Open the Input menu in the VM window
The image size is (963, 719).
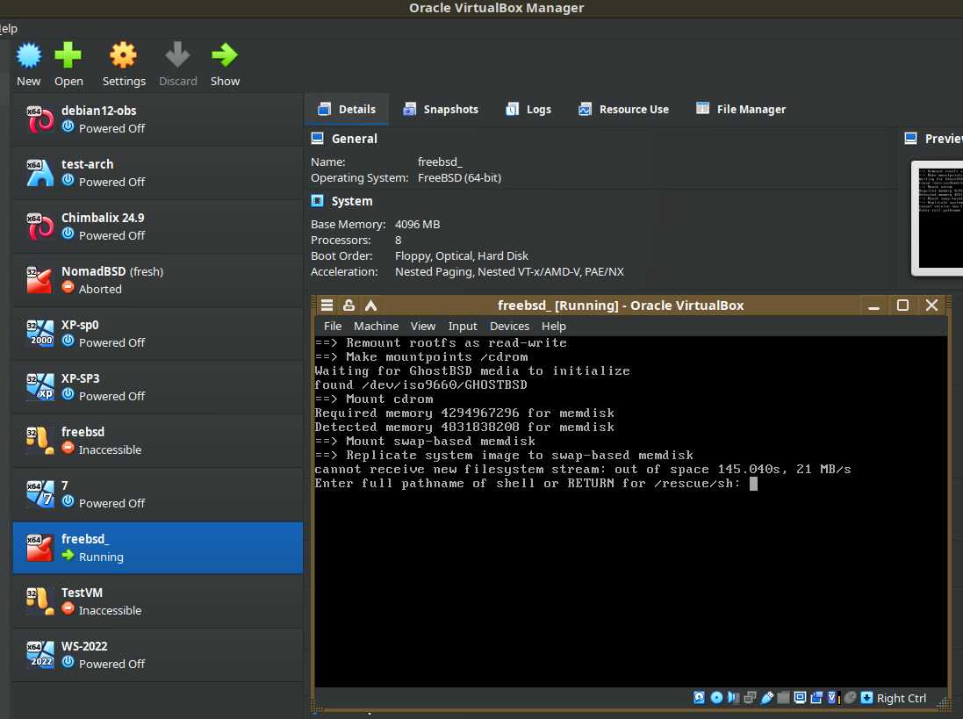[463, 326]
